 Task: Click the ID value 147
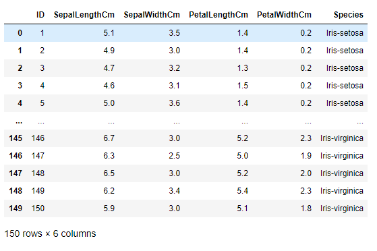pos(38,156)
